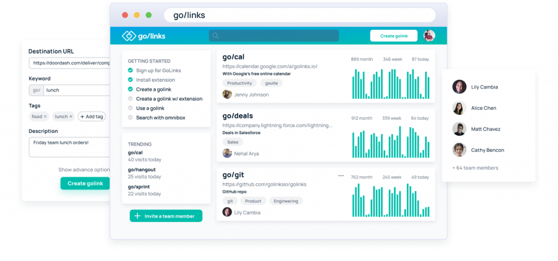Click the browser address bar go/links
Image resolution: width=558 pixels, height=261 pixels.
[300, 15]
